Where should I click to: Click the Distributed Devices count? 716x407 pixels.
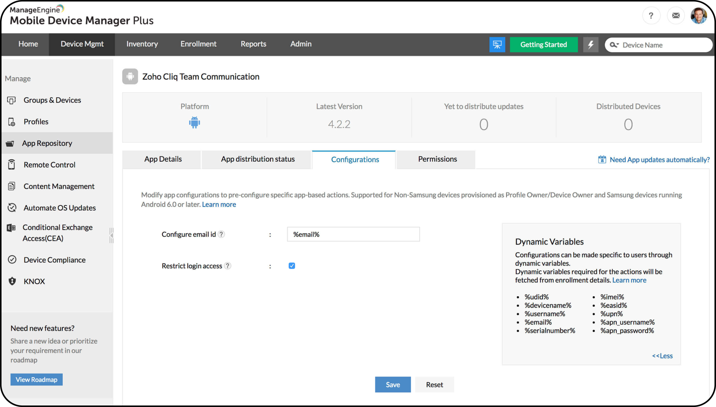628,124
